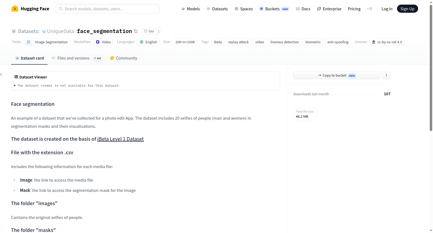433x233 pixels.
Task: Click the Files and versions list icon
Action: pos(54,58)
